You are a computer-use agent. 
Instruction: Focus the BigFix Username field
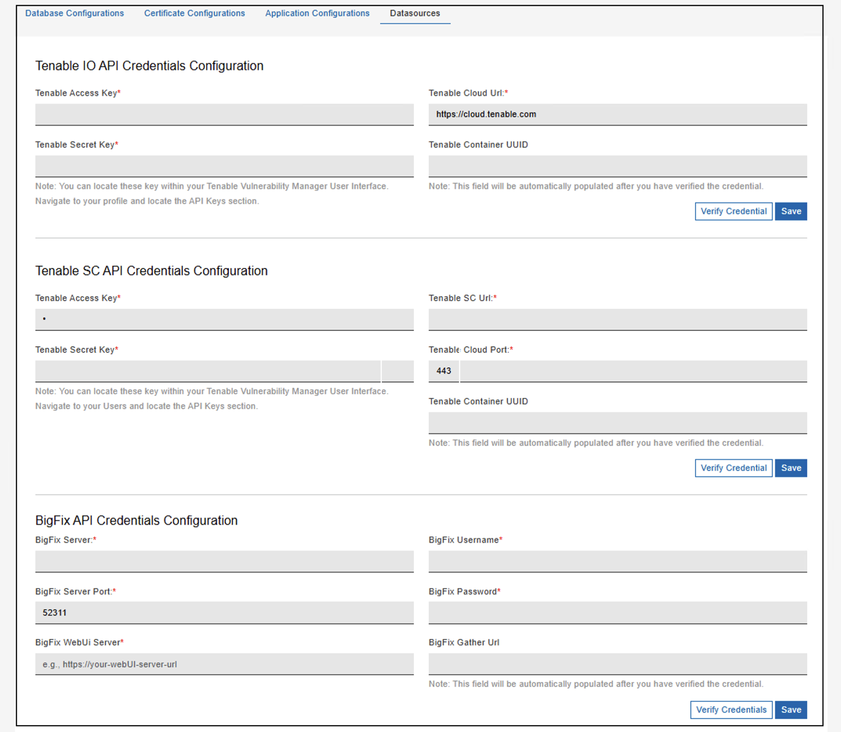point(617,561)
